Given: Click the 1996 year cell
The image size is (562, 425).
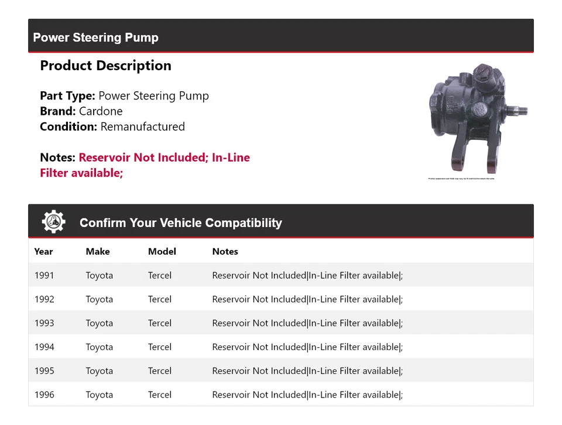Looking at the screenshot, I should click(x=44, y=395).
